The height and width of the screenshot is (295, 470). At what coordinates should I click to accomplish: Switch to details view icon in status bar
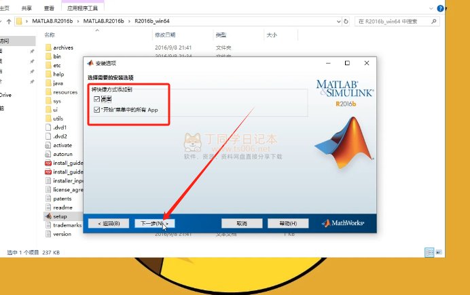429,252
